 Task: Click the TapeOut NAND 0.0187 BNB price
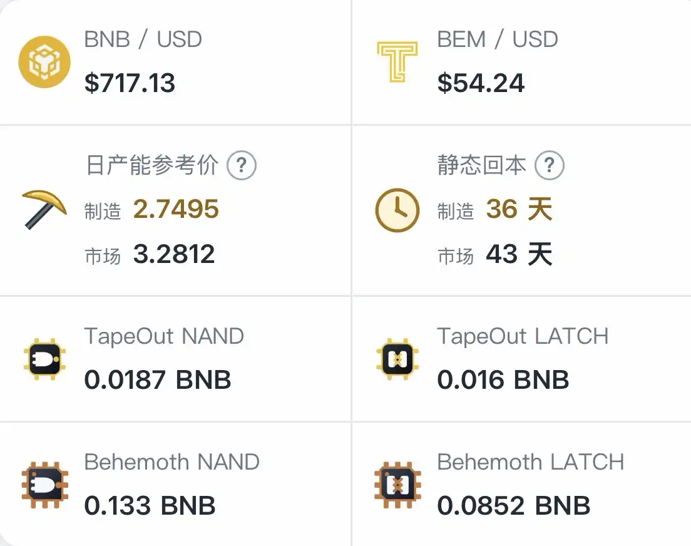(157, 379)
